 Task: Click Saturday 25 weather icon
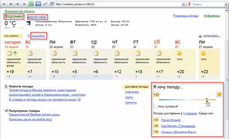[159, 53]
